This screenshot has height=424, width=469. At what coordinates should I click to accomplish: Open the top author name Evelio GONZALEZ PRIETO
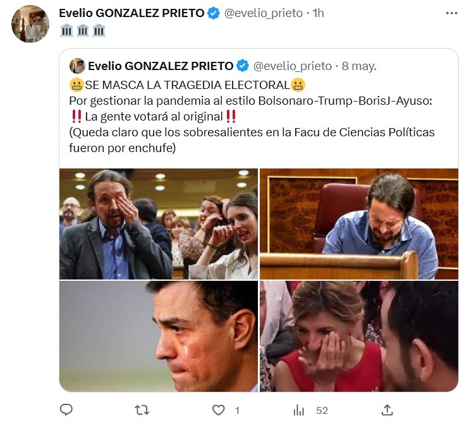131,13
